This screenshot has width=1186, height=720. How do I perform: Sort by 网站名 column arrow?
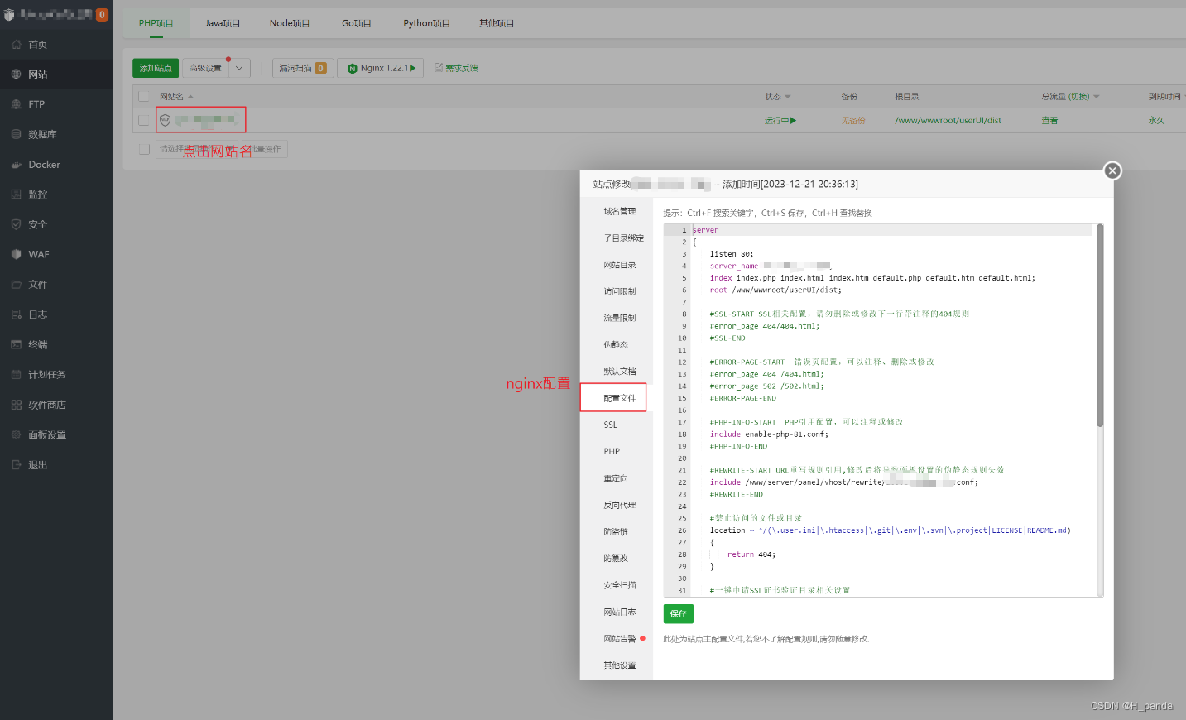[190, 97]
